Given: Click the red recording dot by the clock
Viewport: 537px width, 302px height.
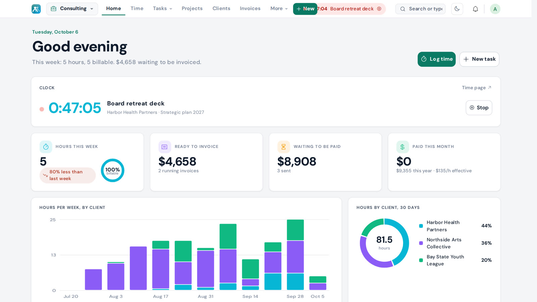Looking at the screenshot, I should [42, 109].
